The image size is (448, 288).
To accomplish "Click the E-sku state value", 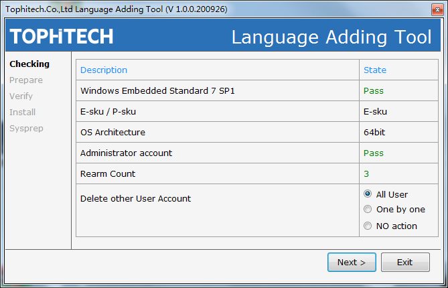I will [375, 111].
